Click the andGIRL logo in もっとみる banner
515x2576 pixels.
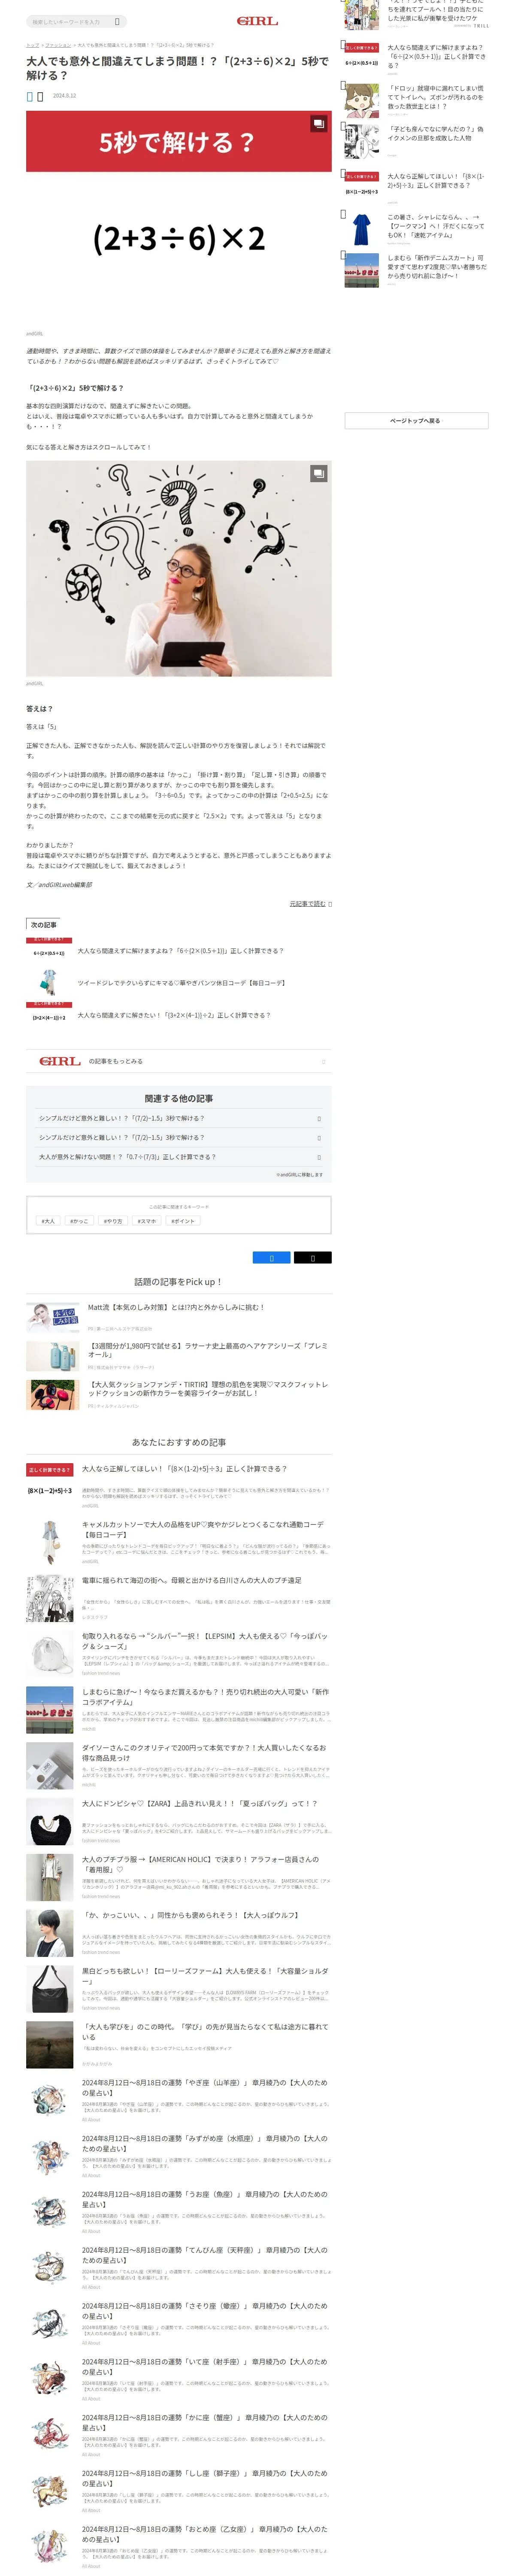point(60,1061)
